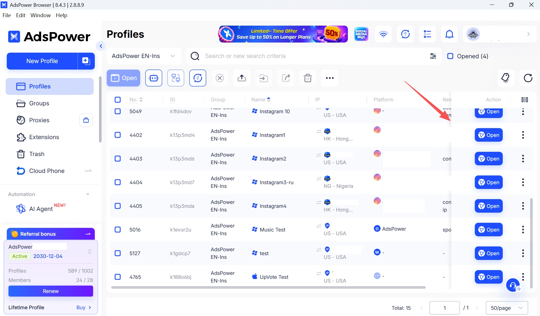This screenshot has width=540, height=316.
Task: Expand the AdsPower team switcher arrows
Action: (x=90, y=252)
